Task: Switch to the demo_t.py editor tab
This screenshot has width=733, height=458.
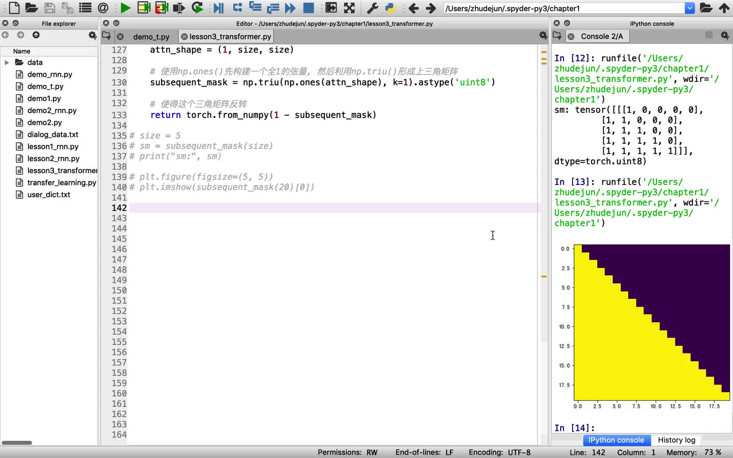Action: (x=151, y=37)
